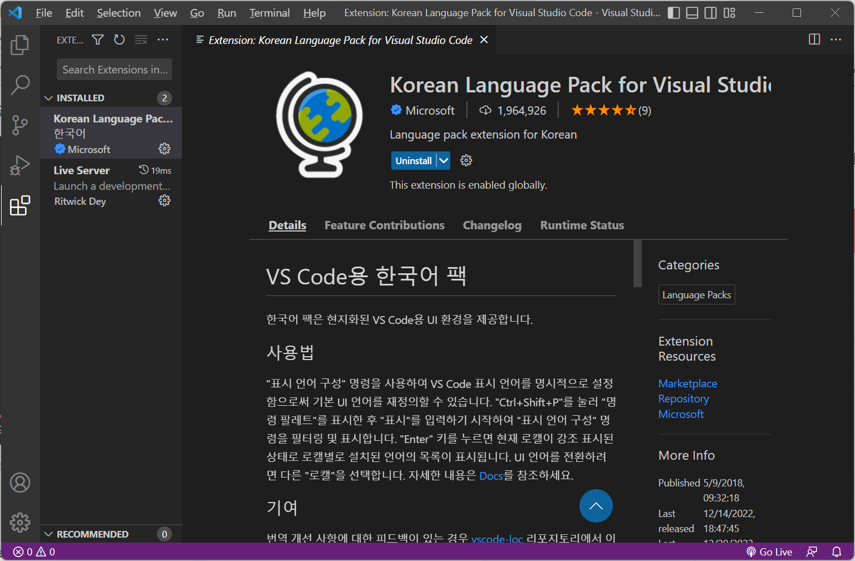
Task: Open the Source Control view
Action: pos(20,125)
